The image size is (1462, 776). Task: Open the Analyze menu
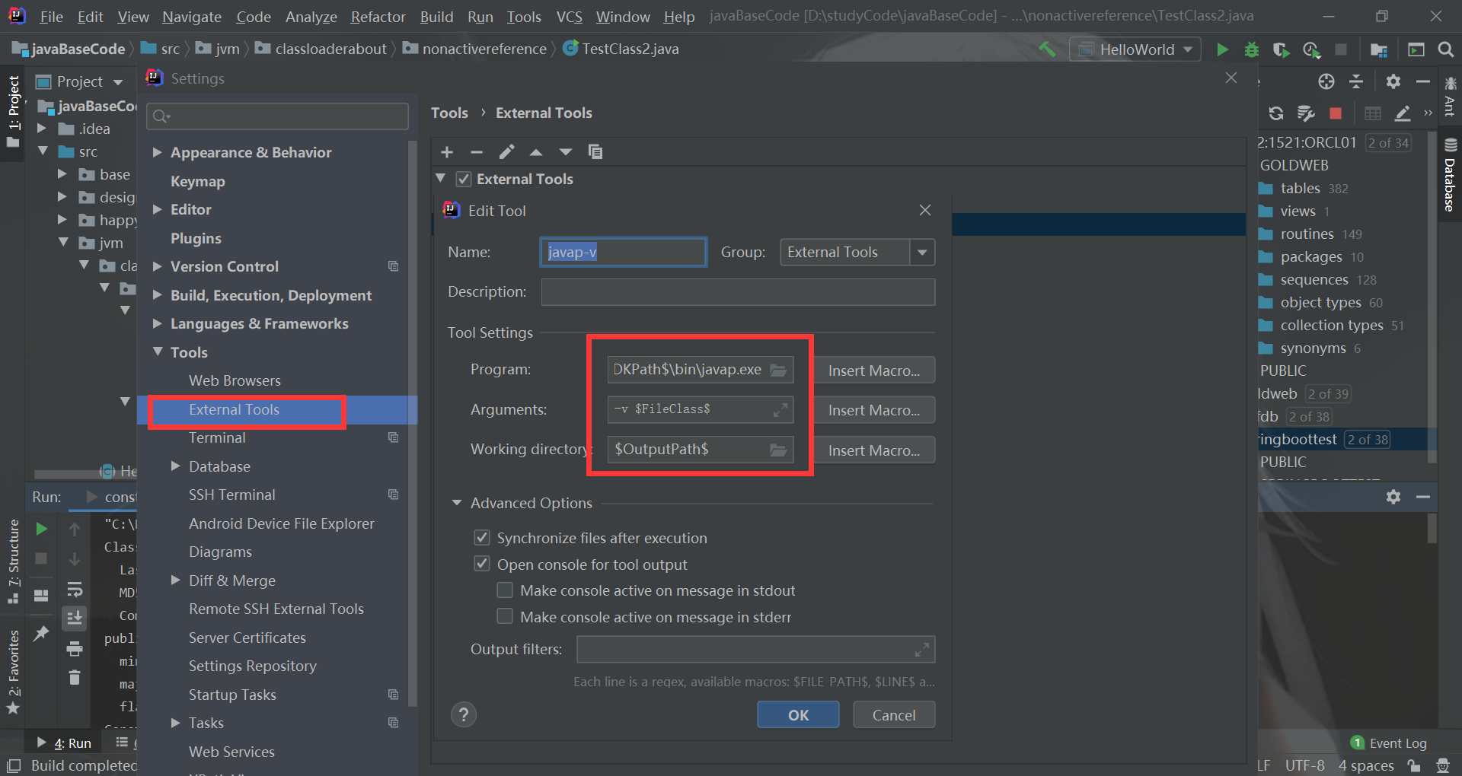click(311, 17)
